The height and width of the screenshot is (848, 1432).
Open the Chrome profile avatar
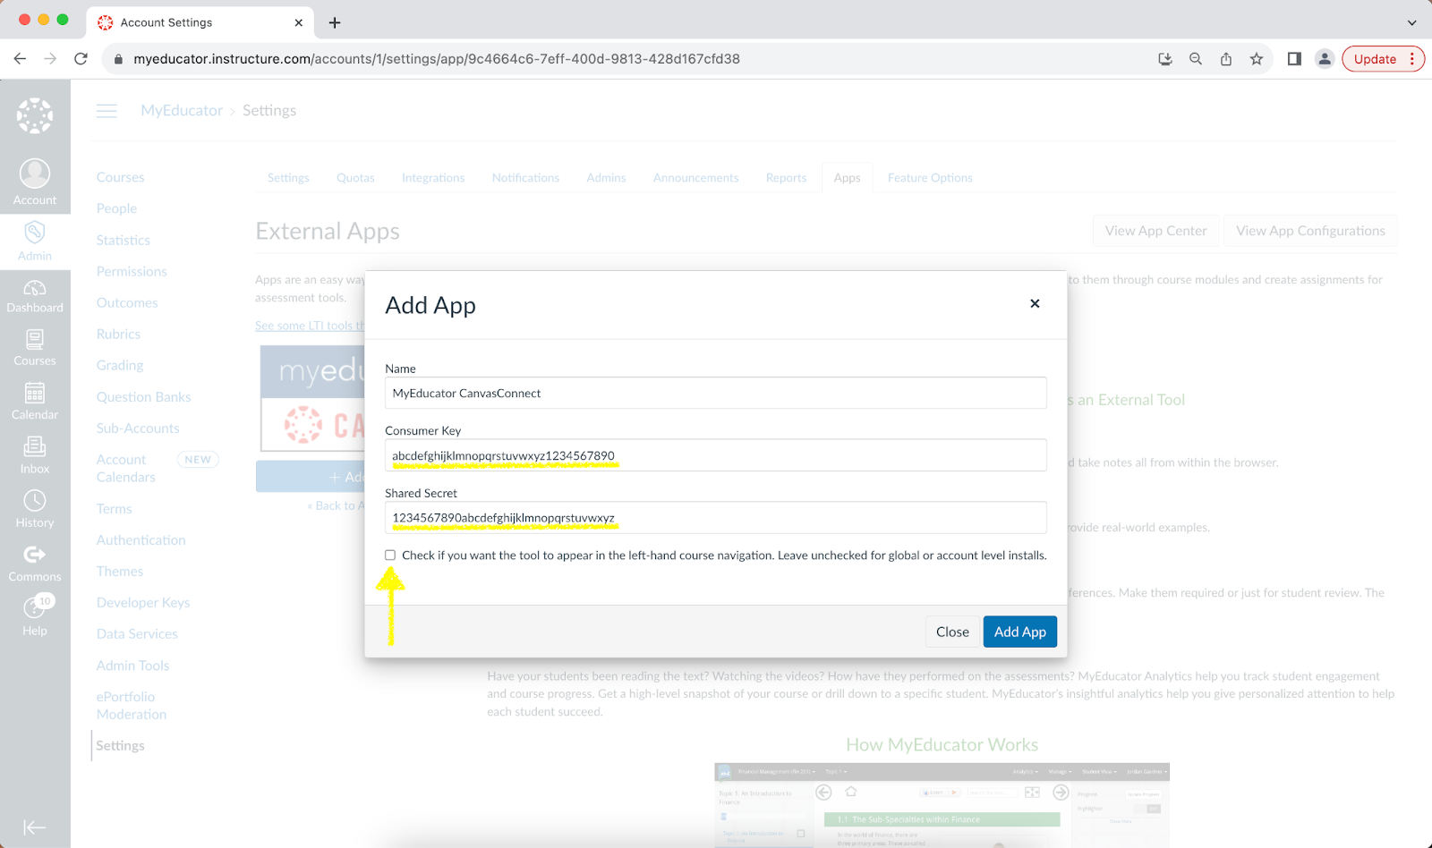pyautogui.click(x=1325, y=59)
